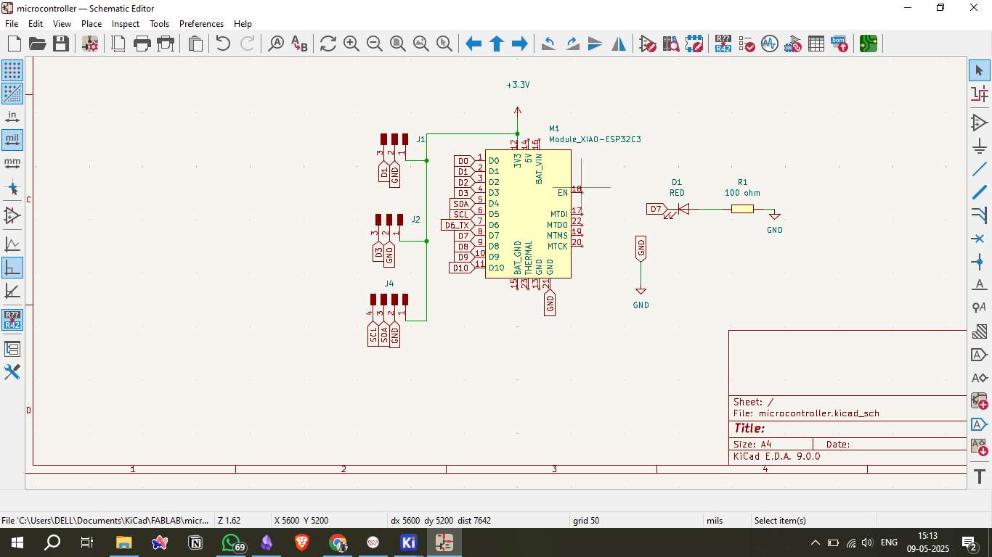Navigate up one sheet with the blue up arrow

tap(497, 44)
